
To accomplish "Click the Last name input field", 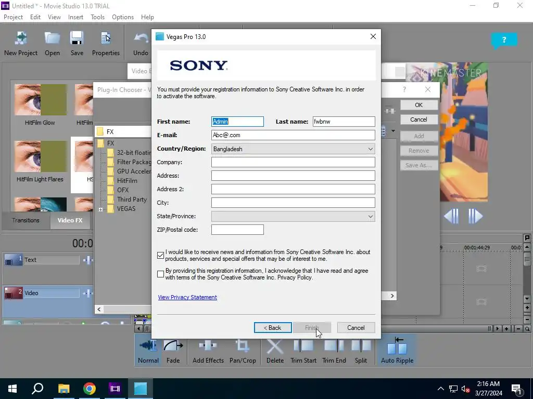I will pyautogui.click(x=344, y=122).
